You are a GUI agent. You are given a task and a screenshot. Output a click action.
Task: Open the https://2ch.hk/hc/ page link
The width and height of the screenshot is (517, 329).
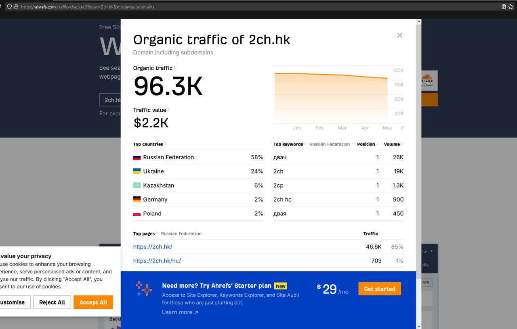157,261
